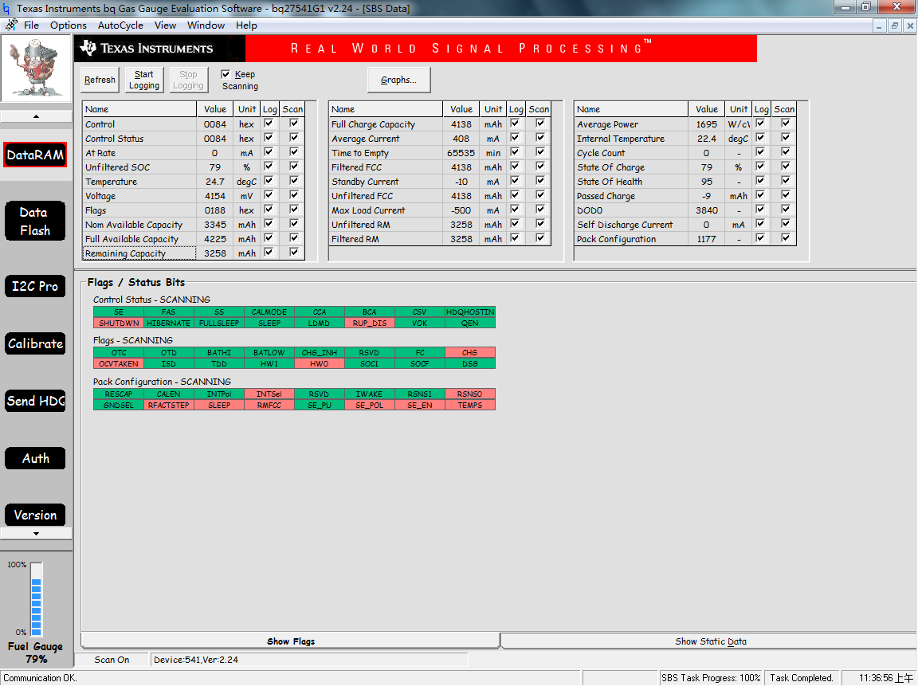Open the AutoCycle menu
The image size is (918, 686).
[x=120, y=25]
